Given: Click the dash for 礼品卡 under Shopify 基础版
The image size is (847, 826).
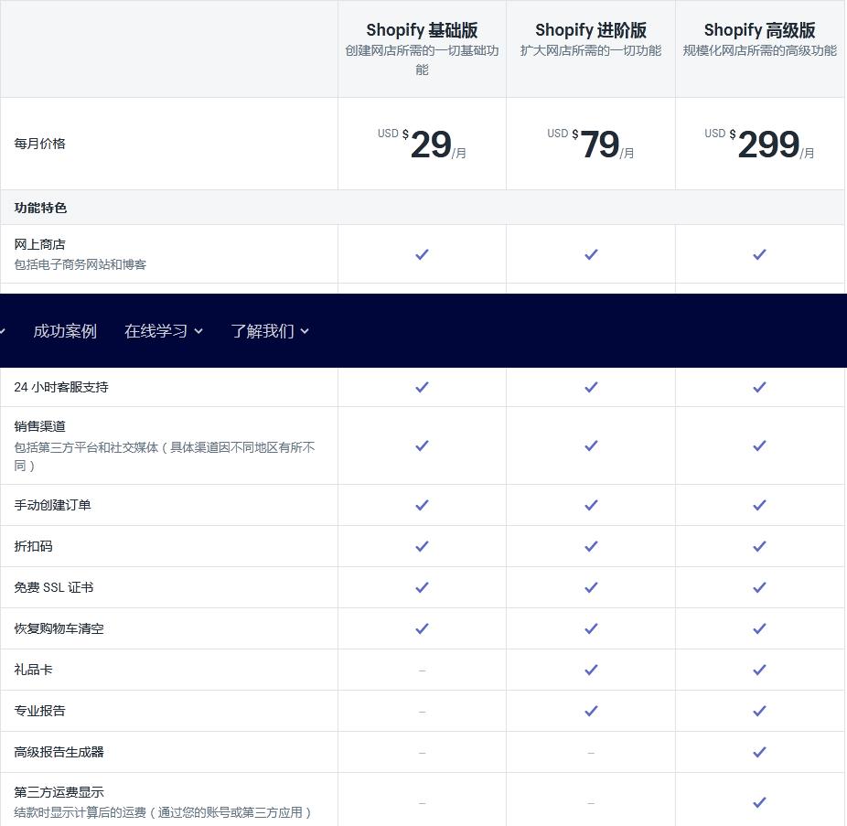Looking at the screenshot, I should (422, 669).
